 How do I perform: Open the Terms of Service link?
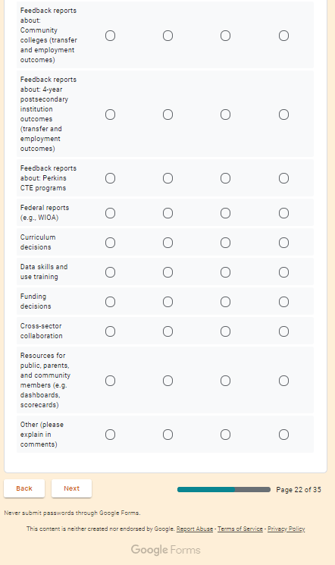click(x=240, y=529)
